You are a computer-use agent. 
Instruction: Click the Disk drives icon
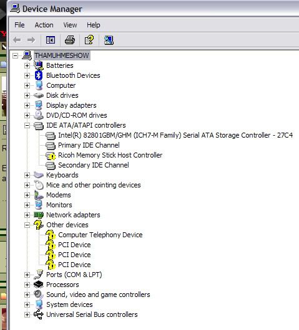[x=39, y=95]
